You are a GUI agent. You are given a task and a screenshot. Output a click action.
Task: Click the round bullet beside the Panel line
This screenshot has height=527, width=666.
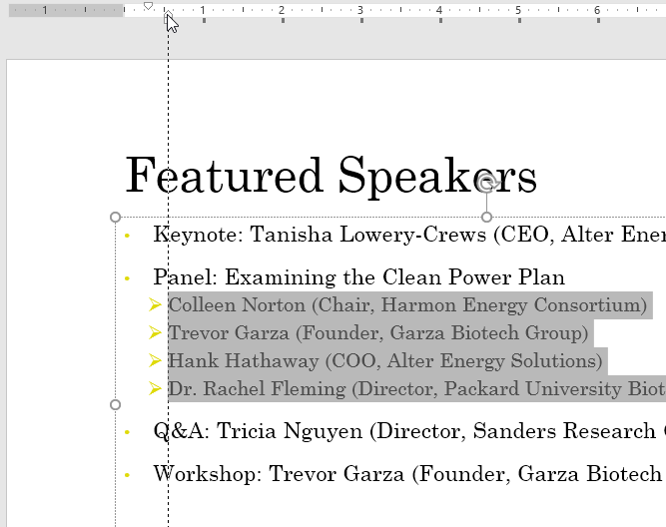click(127, 279)
